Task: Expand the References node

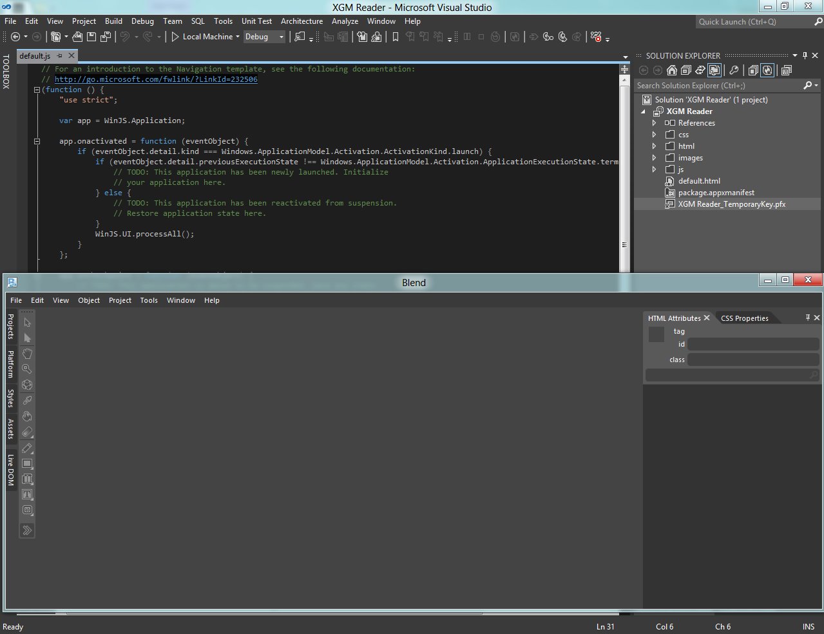Action: tap(654, 123)
